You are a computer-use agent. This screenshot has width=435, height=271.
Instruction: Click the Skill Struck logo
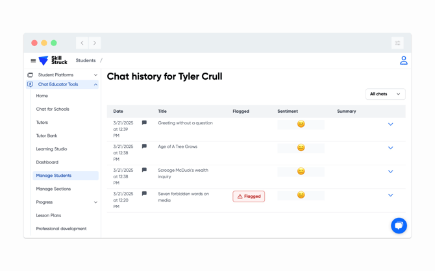(x=53, y=60)
